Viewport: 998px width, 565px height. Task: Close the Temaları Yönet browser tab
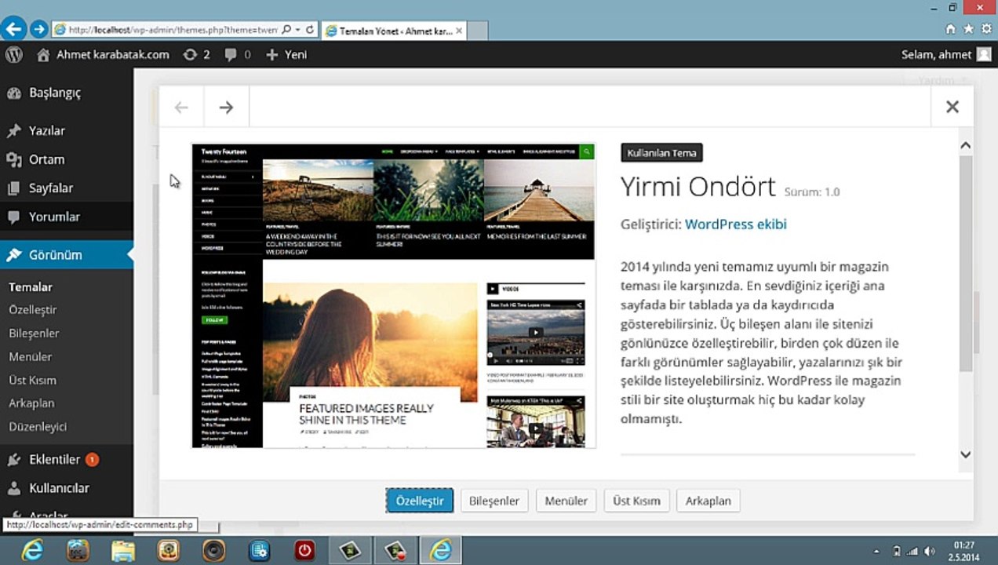click(x=459, y=31)
